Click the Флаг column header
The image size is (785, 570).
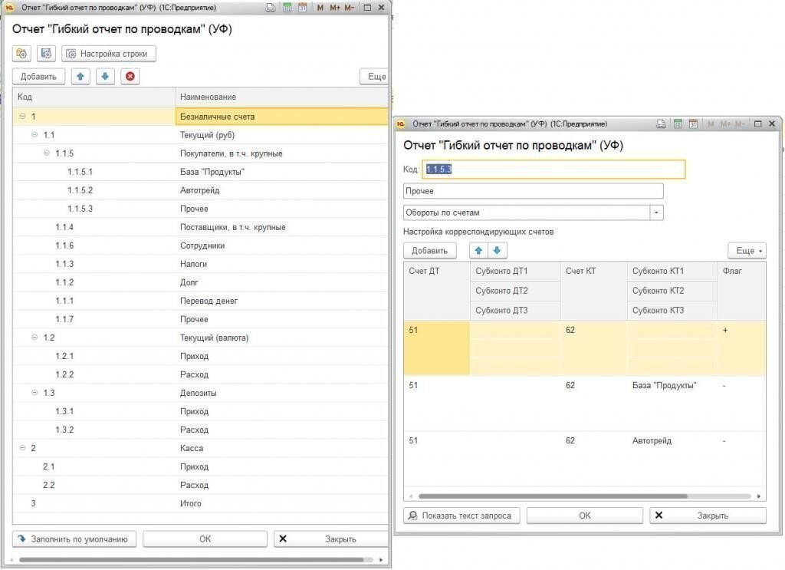pyautogui.click(x=741, y=291)
